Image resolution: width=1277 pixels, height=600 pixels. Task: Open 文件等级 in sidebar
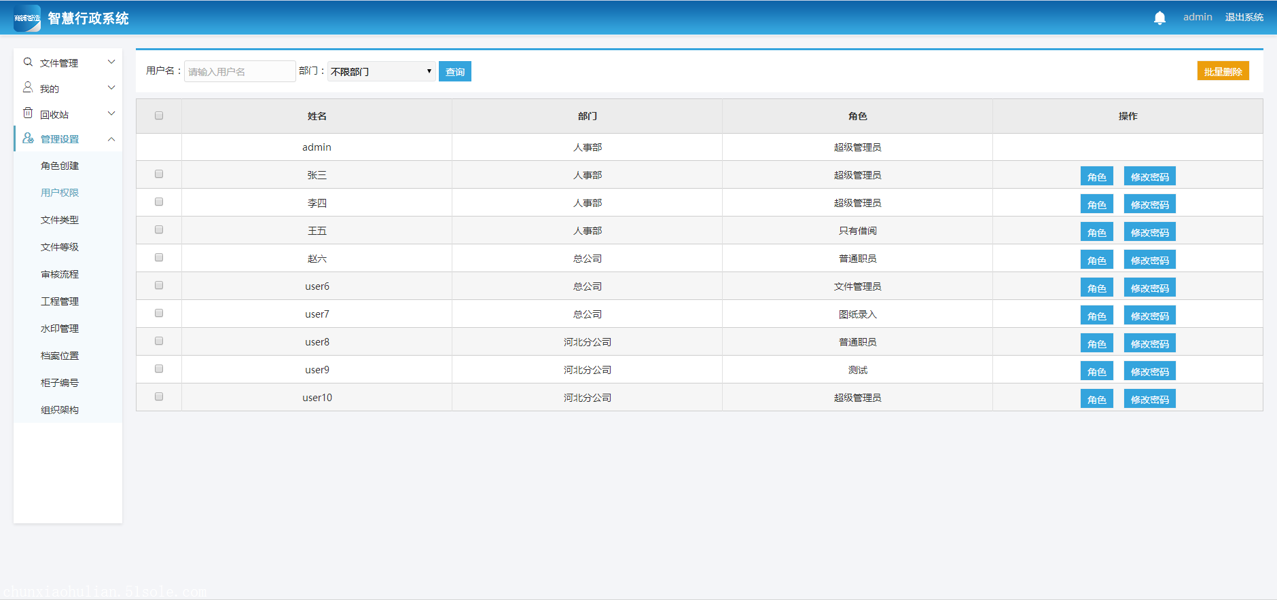[x=60, y=247]
